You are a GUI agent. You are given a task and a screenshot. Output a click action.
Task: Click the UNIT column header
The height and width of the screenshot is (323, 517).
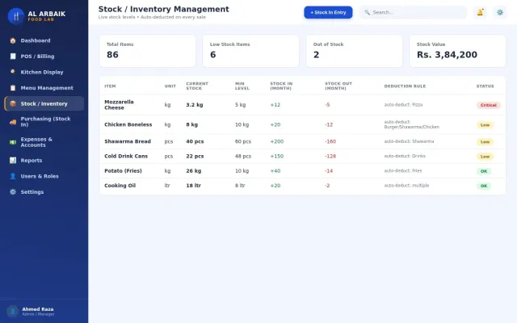pyautogui.click(x=170, y=86)
